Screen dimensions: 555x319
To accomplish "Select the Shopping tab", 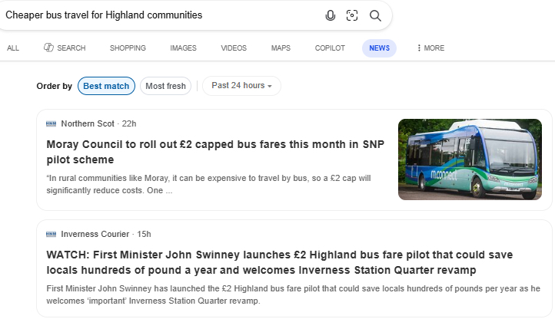I will pyautogui.click(x=128, y=48).
